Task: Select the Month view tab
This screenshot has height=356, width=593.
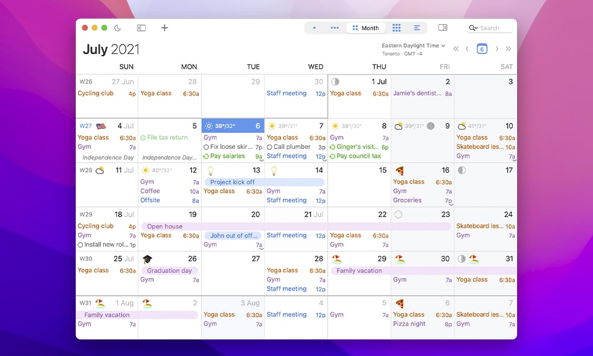Action: tap(365, 28)
